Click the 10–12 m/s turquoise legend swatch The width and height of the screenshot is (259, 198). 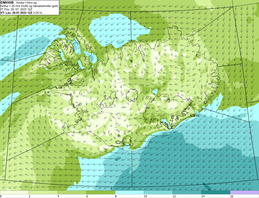coord(158,192)
